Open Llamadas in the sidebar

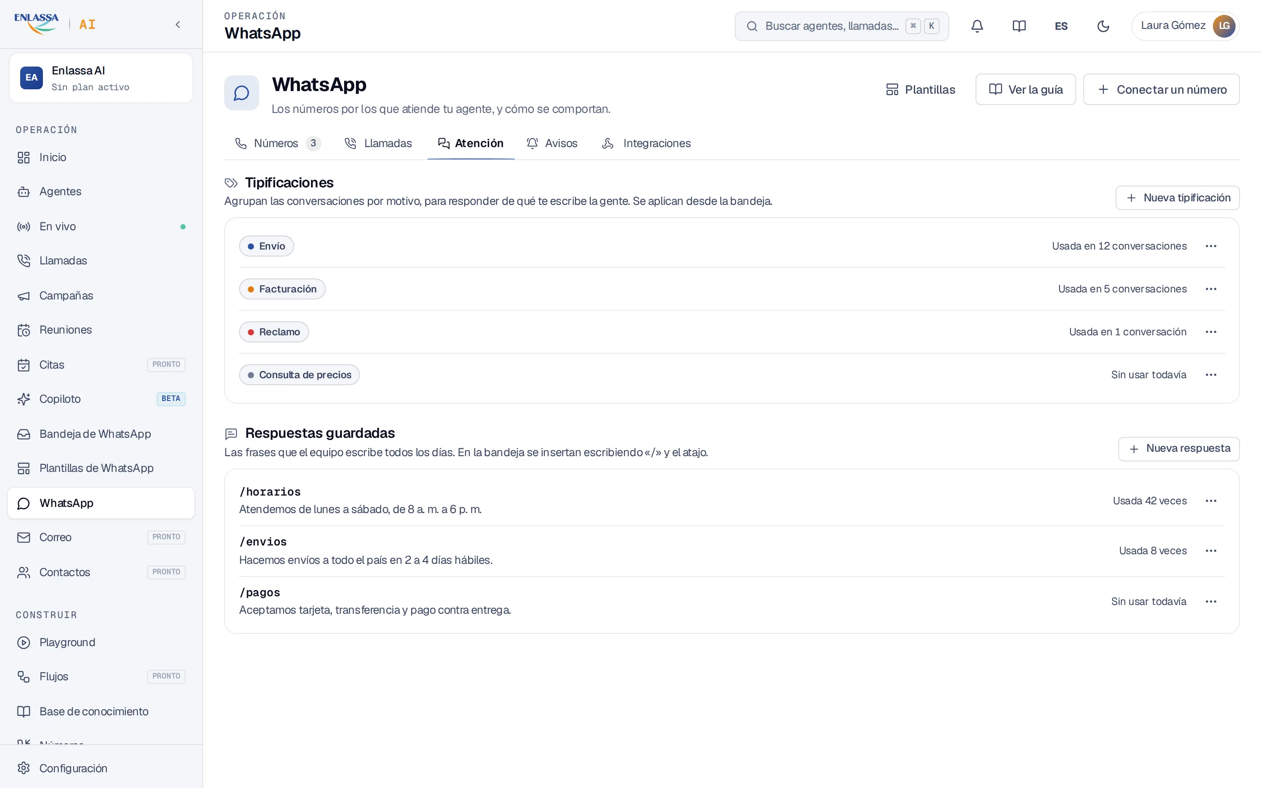[101, 260]
